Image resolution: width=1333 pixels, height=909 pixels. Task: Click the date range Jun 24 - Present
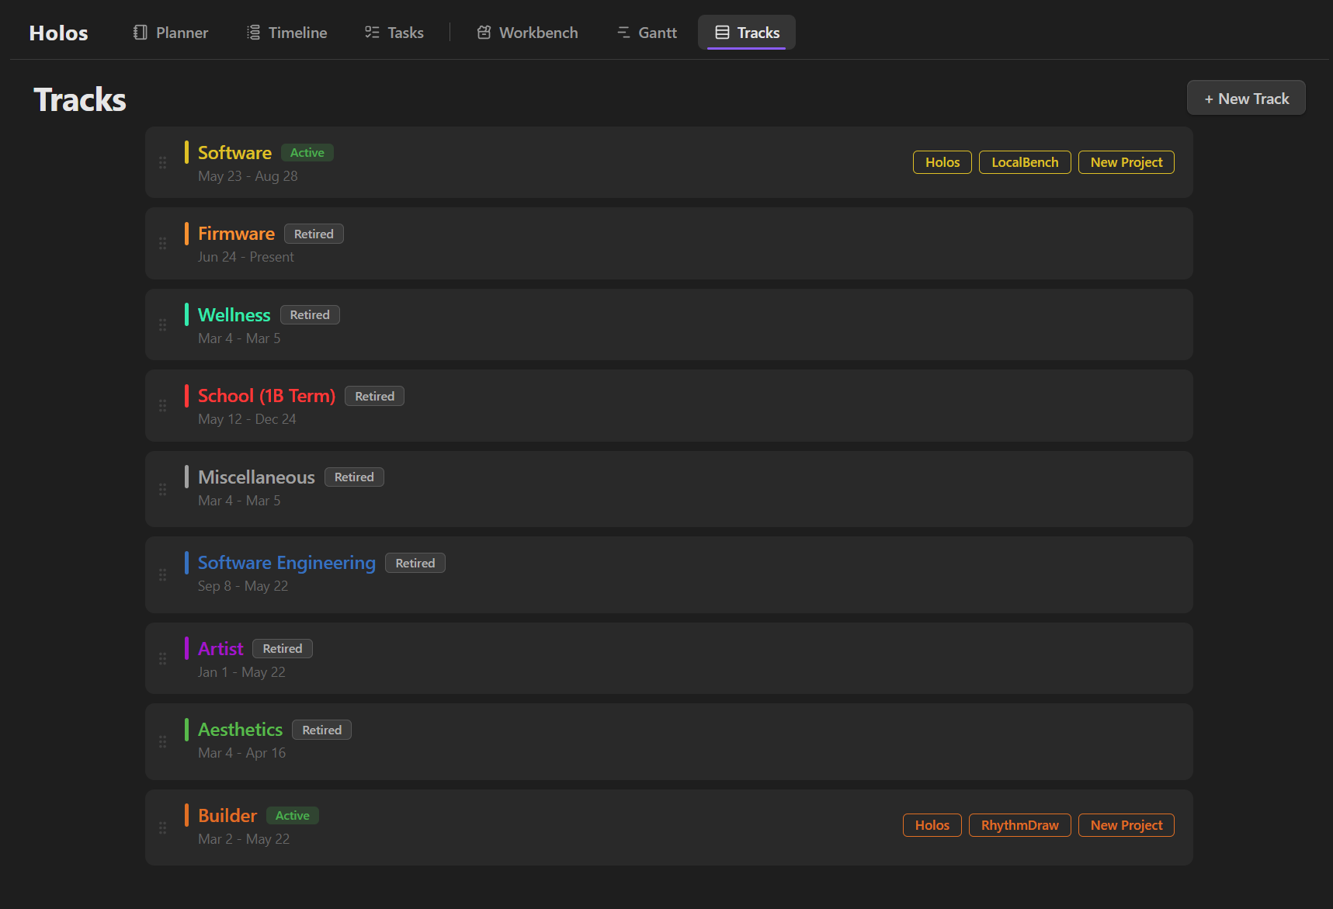(x=246, y=257)
